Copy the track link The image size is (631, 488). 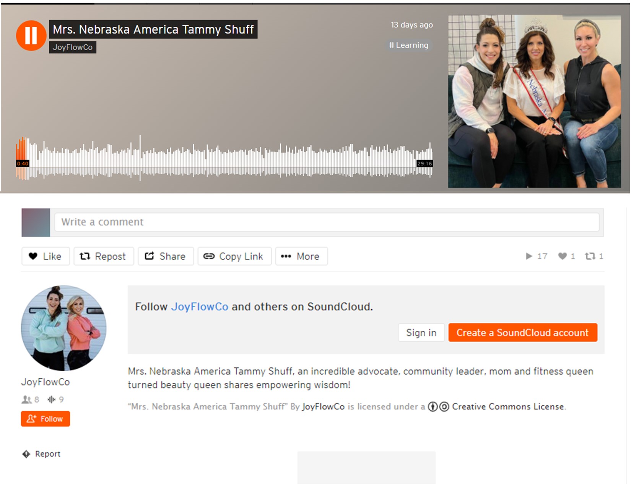(234, 256)
